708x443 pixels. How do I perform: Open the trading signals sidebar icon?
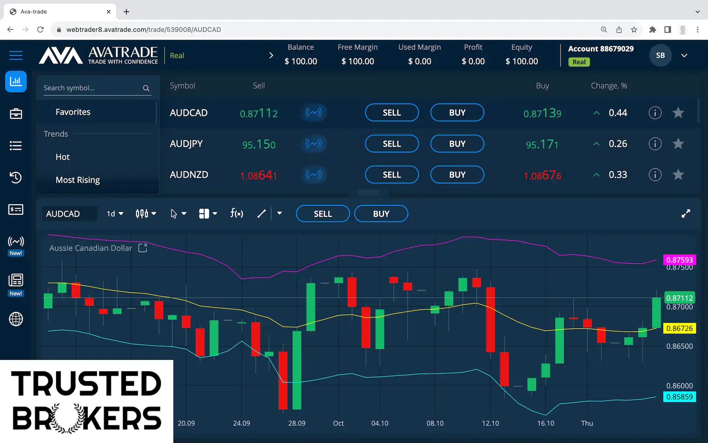pyautogui.click(x=16, y=242)
